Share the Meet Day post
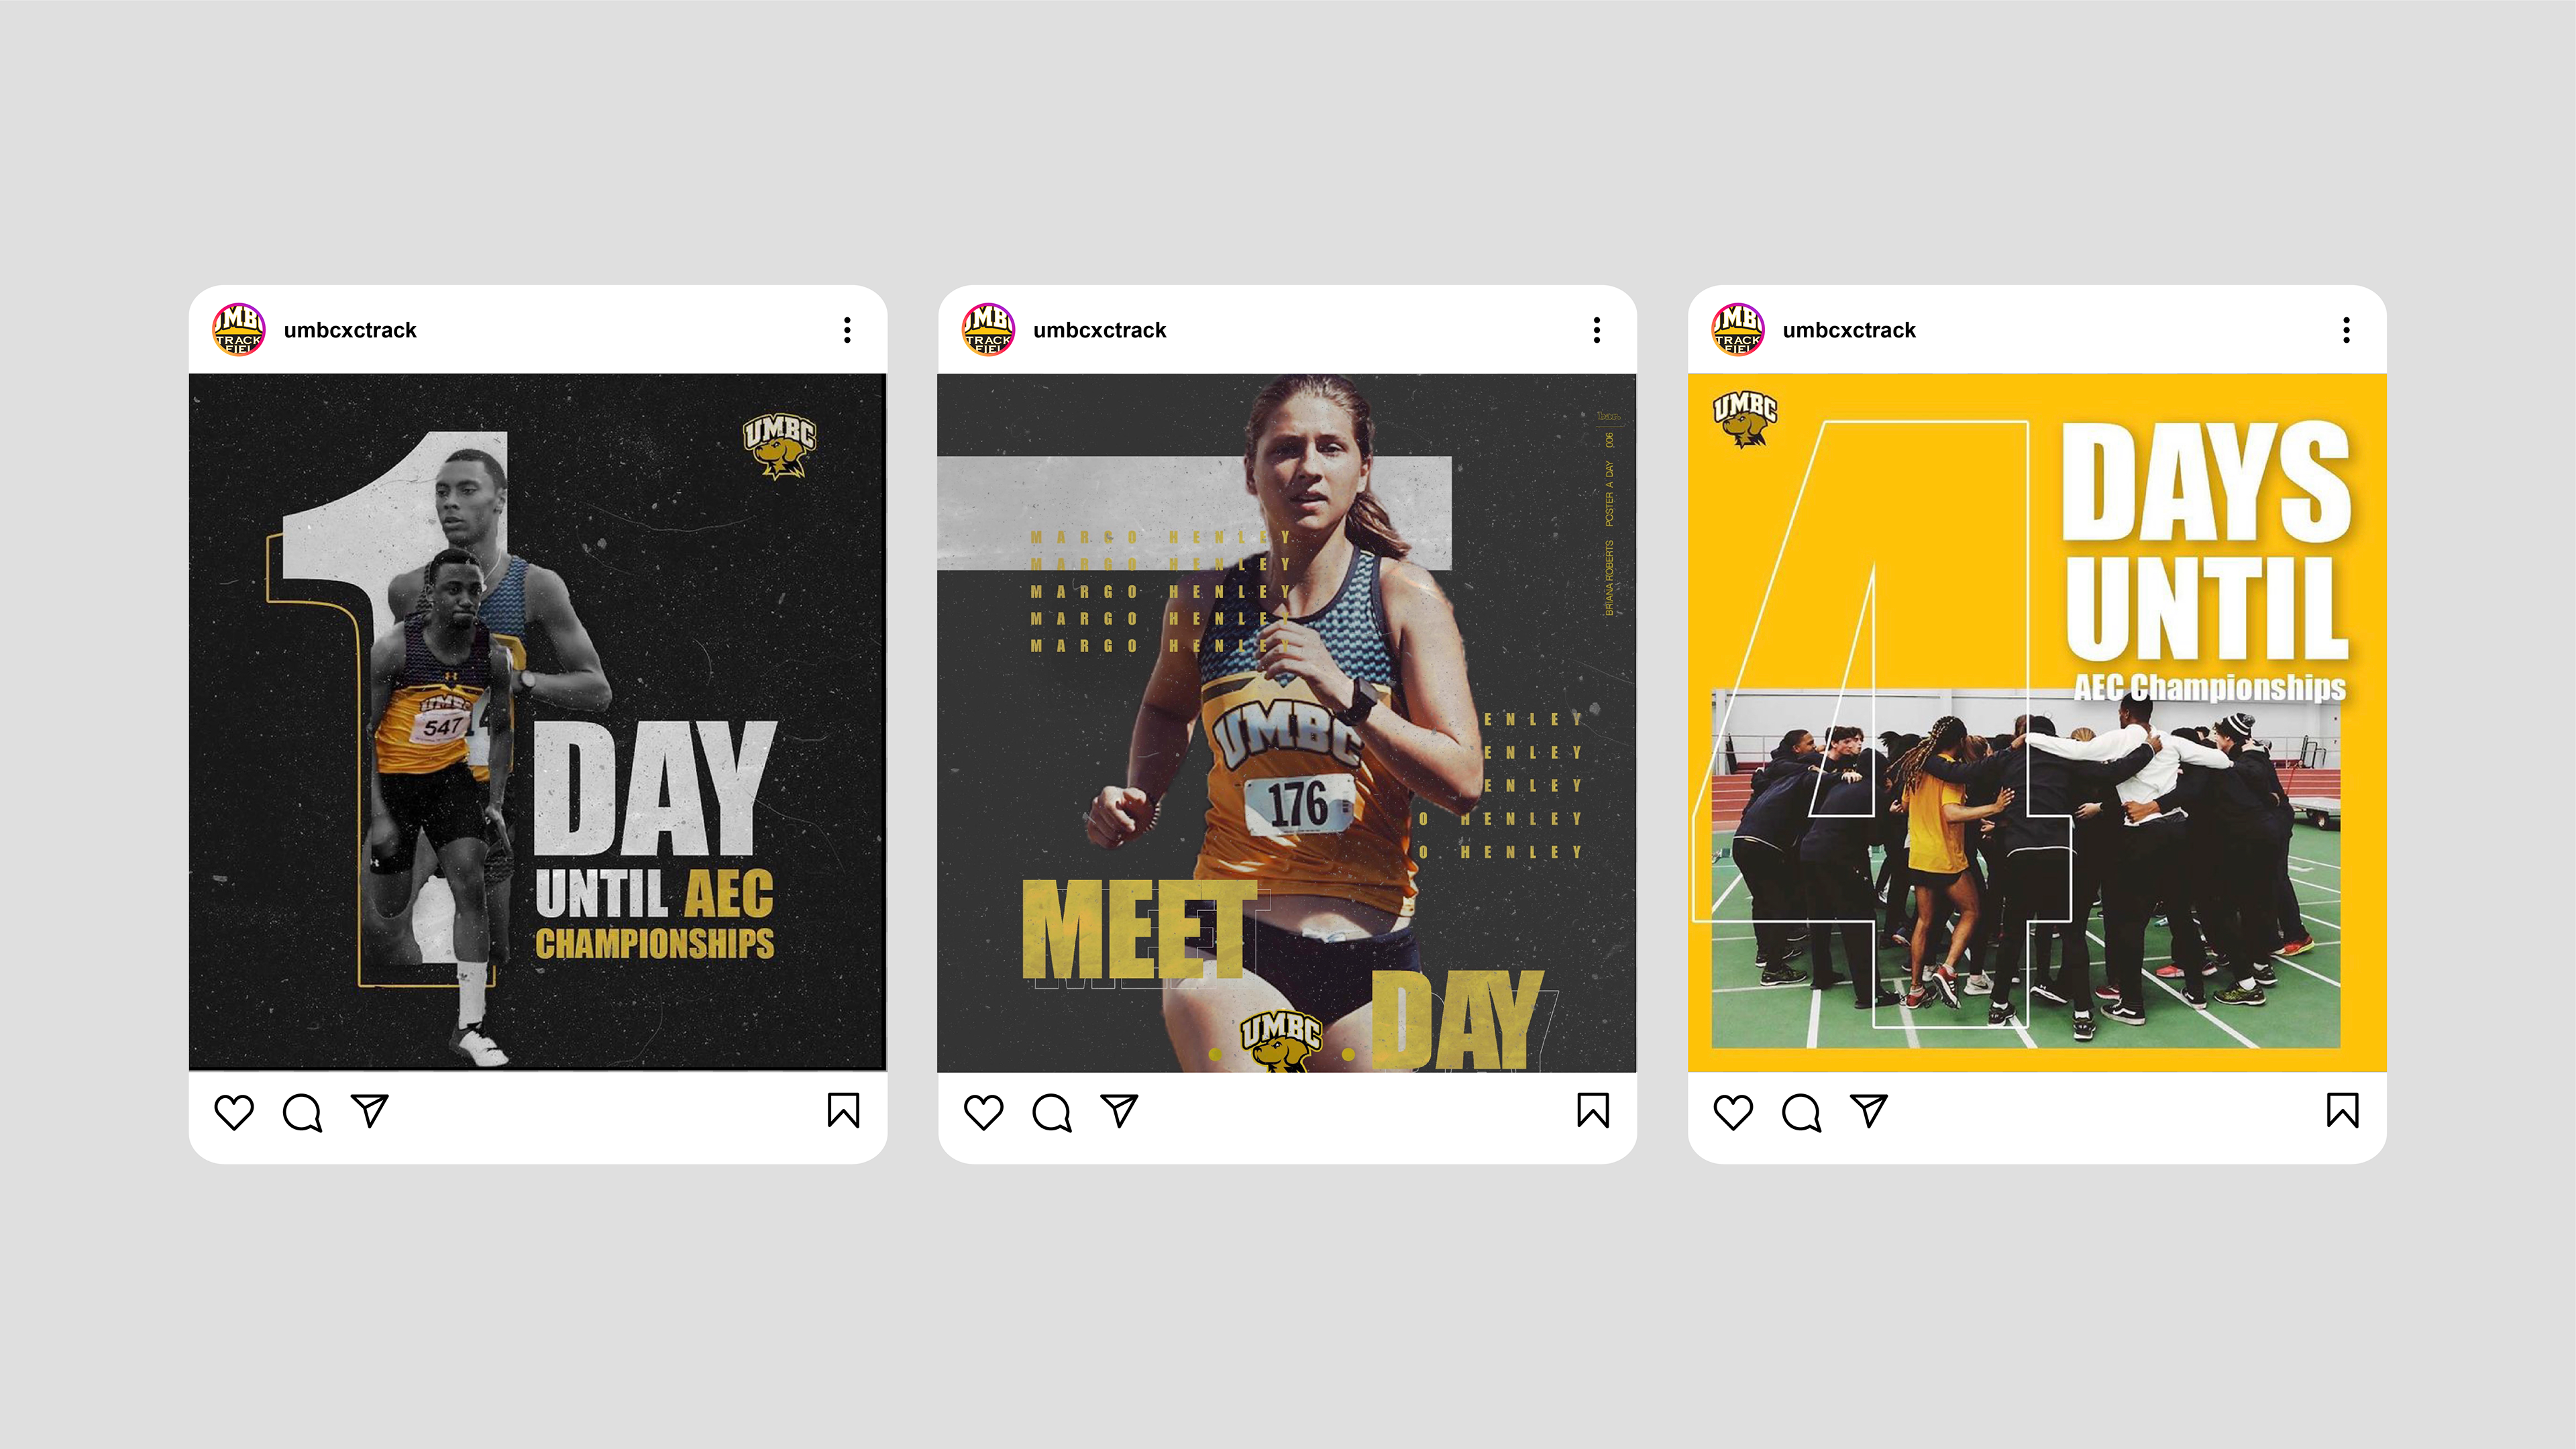Screen dimensions: 2576x1449 (x=1119, y=1111)
